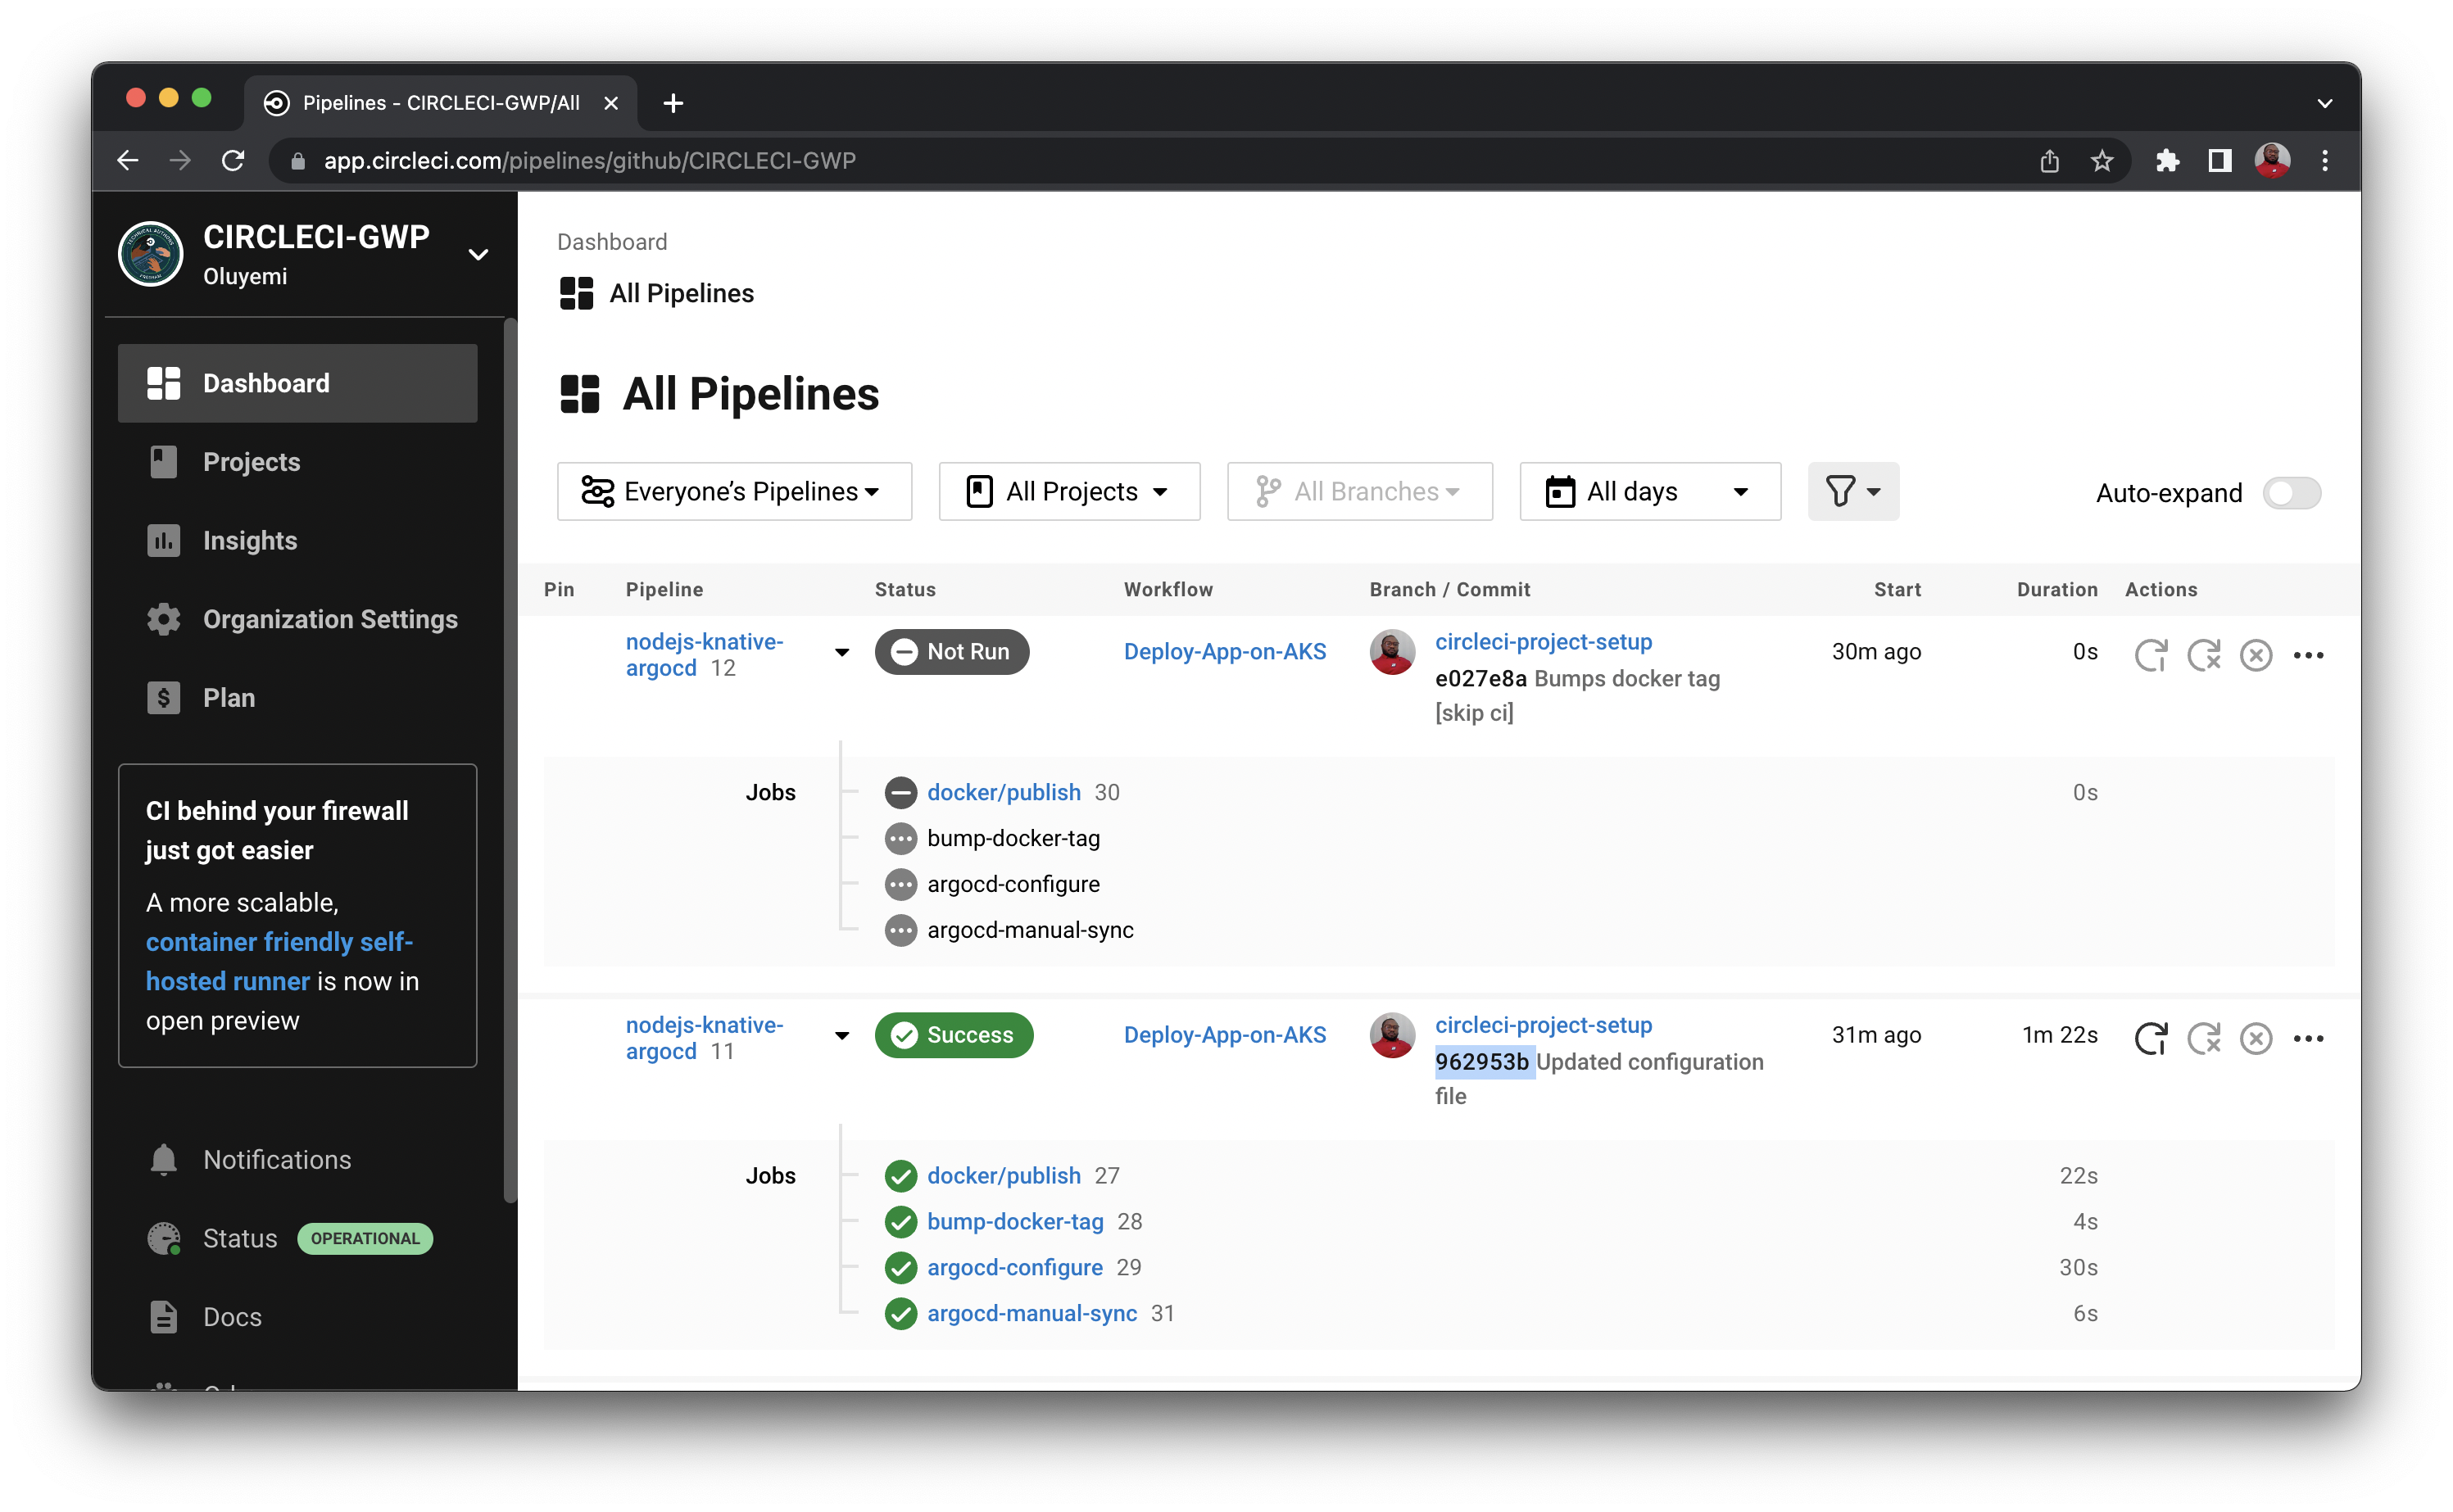The height and width of the screenshot is (1512, 2453).
Task: Expand the CIRCLECI-GWP organization switcher
Action: 479,253
